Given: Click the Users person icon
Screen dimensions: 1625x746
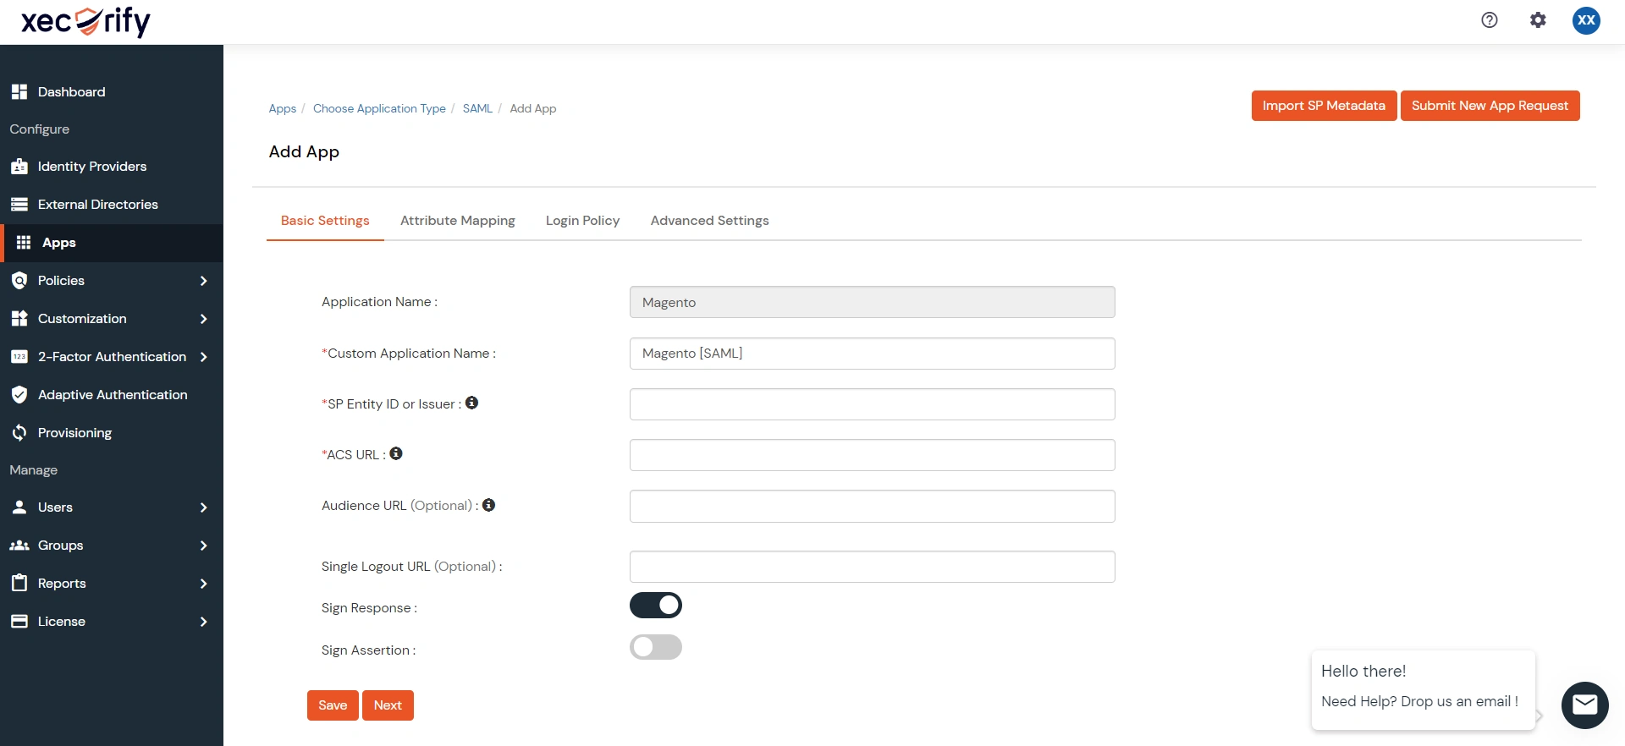Looking at the screenshot, I should (19, 507).
